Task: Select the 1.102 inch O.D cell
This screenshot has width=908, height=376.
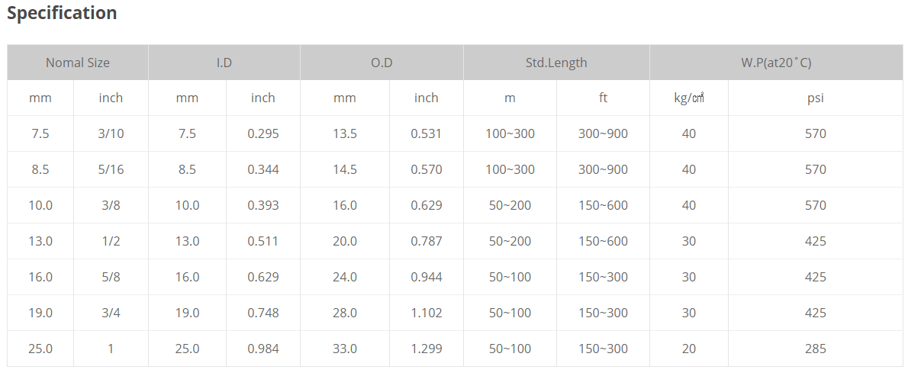Action: pyautogui.click(x=427, y=313)
